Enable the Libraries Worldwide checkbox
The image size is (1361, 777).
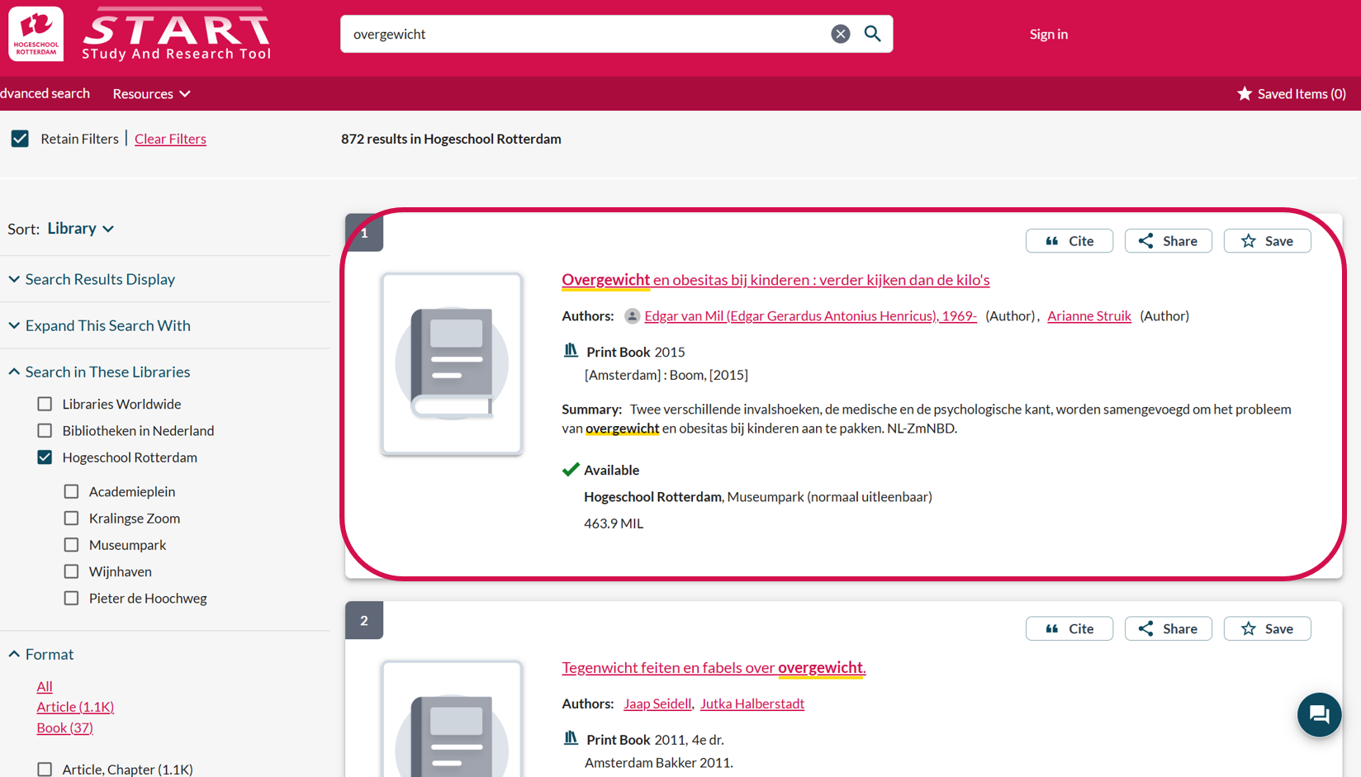45,404
